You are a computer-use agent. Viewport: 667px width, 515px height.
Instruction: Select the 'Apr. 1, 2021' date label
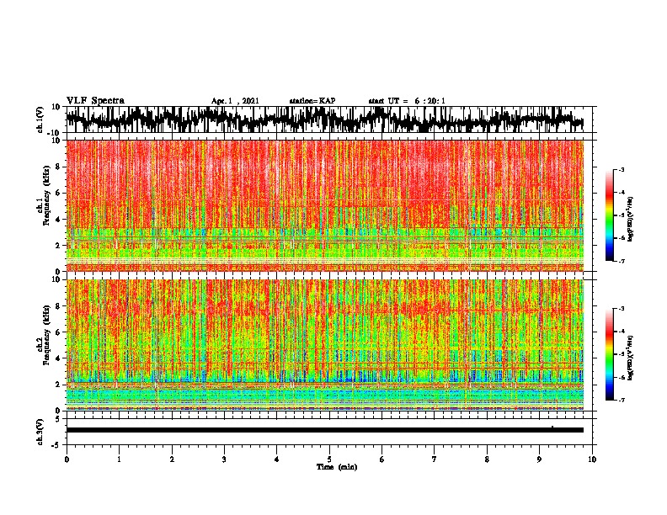[x=235, y=101]
